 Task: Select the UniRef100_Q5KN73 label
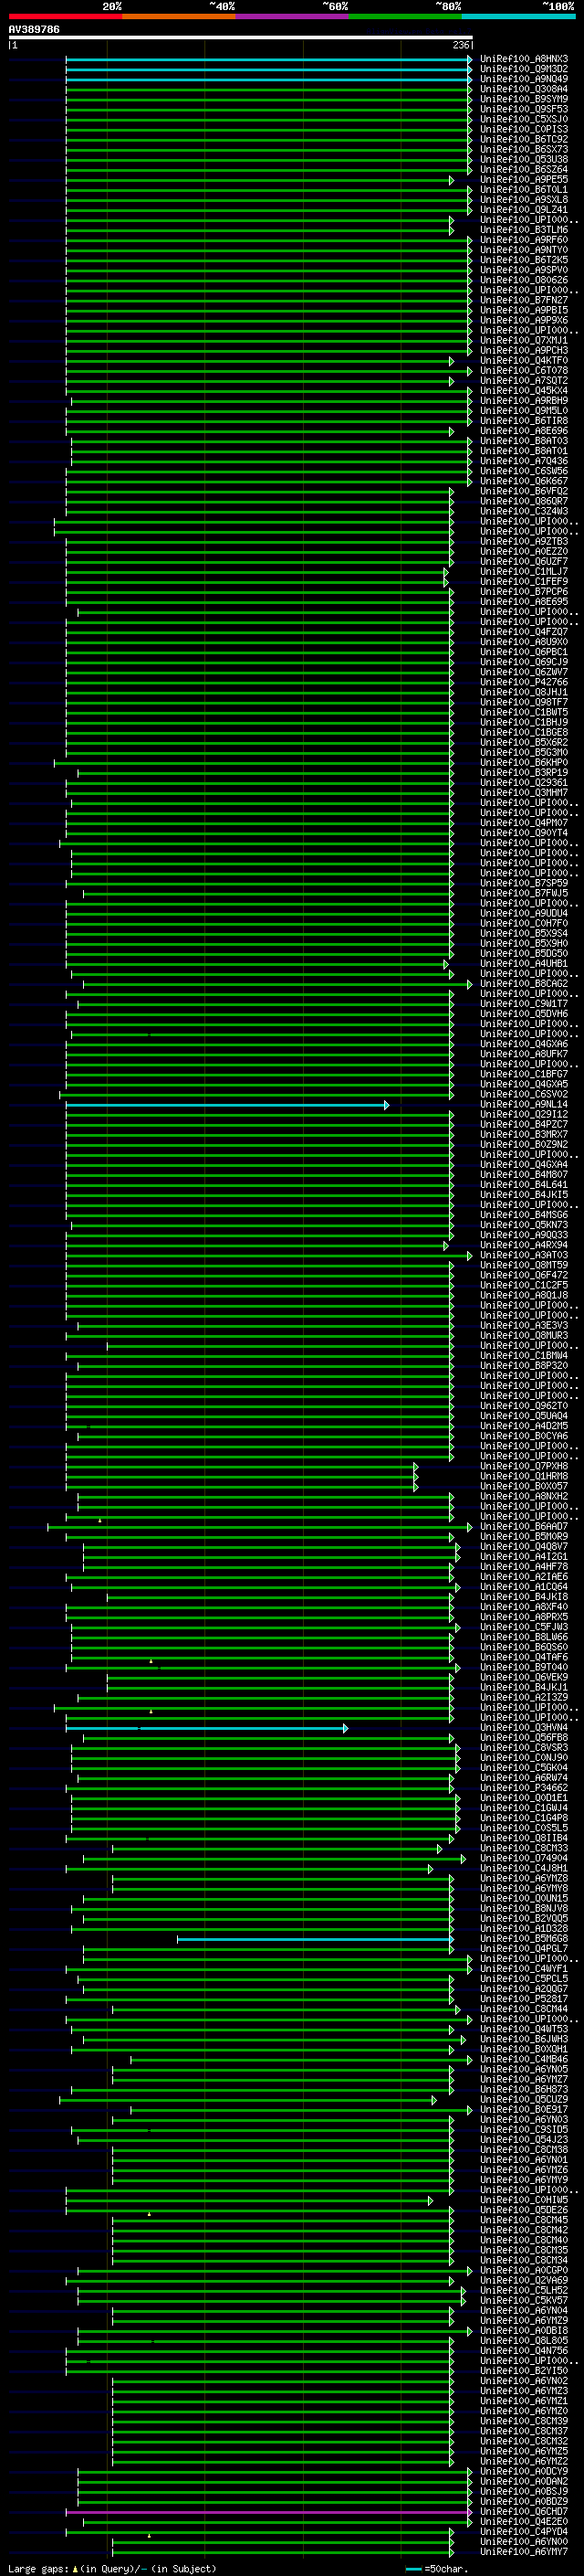click(x=523, y=1225)
